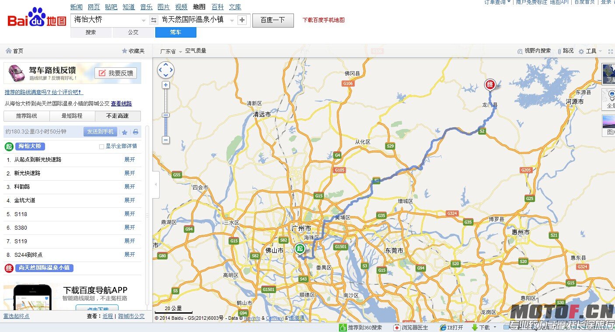Click the map zoom slider handle
This screenshot has width=615, height=332.
(x=166, y=115)
